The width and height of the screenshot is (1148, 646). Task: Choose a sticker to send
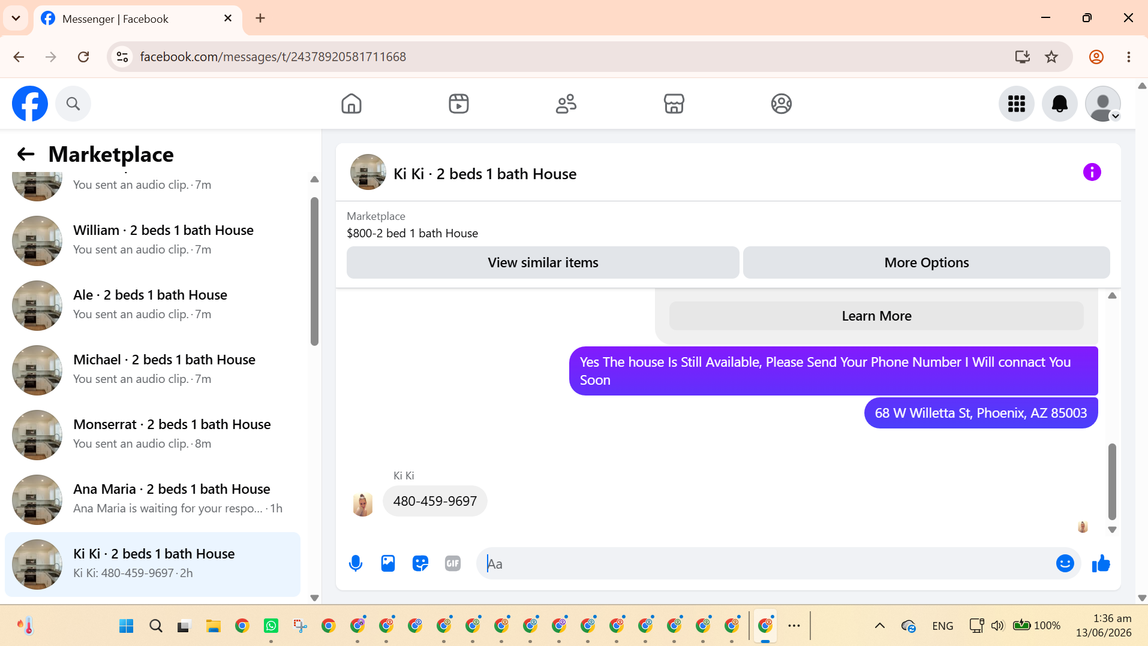point(420,563)
